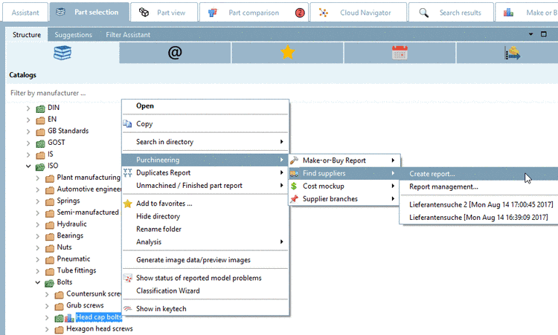Click the red badge on Part comparison
The width and height of the screenshot is (558, 335).
point(300,13)
